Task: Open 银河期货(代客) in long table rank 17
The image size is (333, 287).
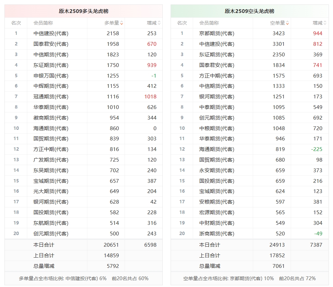Action: point(51,202)
